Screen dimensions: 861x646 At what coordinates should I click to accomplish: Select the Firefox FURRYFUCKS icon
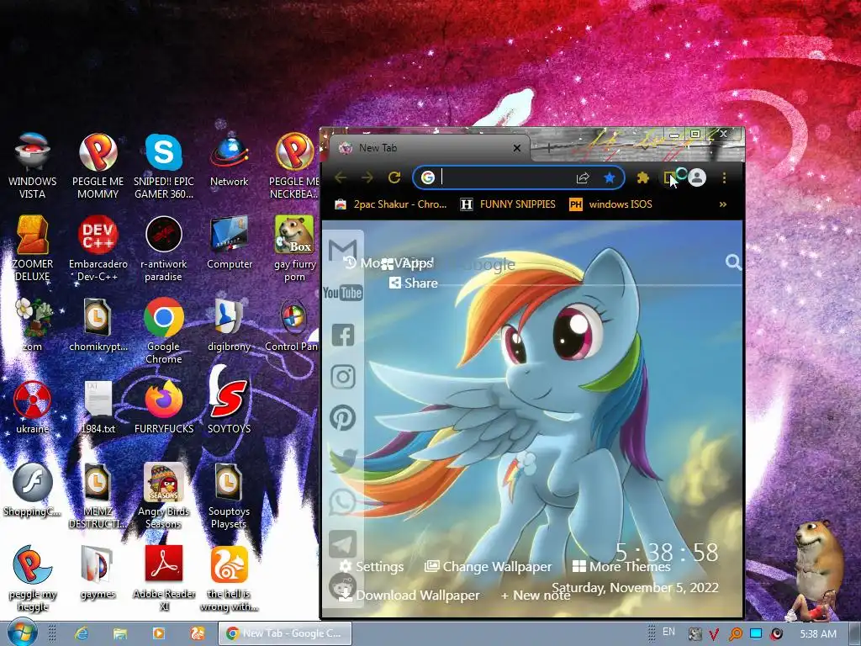(x=164, y=408)
